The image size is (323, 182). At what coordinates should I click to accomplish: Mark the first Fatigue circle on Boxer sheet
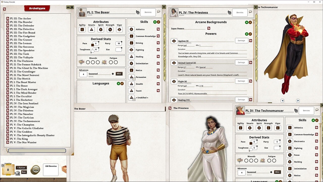point(111,62)
